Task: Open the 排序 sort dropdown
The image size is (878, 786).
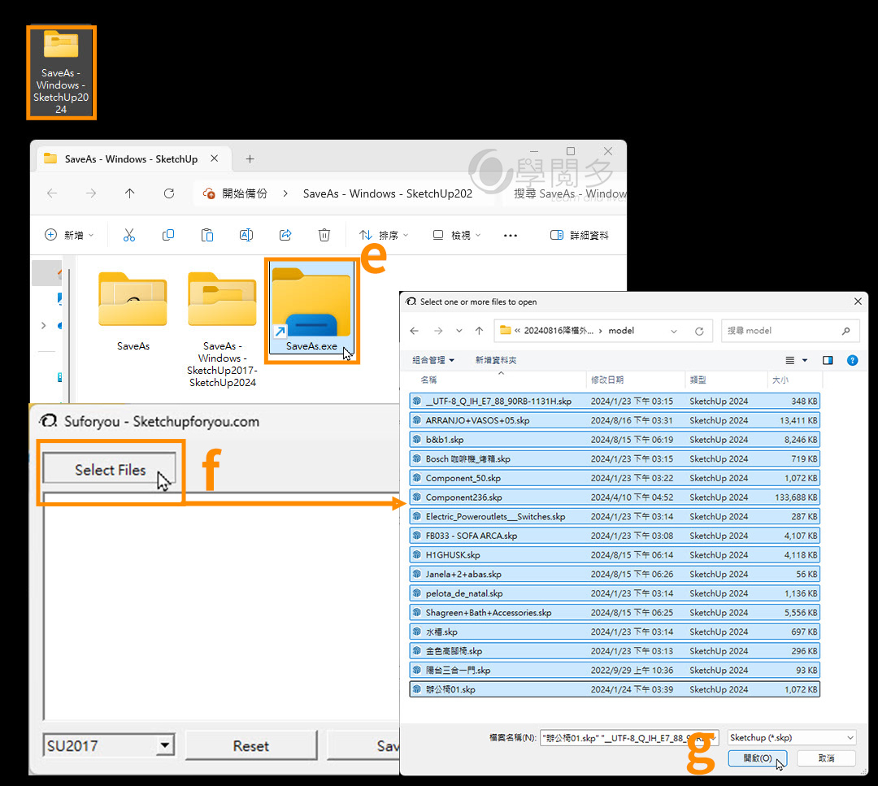Action: pyautogui.click(x=384, y=235)
